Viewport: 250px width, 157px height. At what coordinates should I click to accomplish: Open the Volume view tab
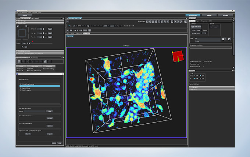coord(86,33)
